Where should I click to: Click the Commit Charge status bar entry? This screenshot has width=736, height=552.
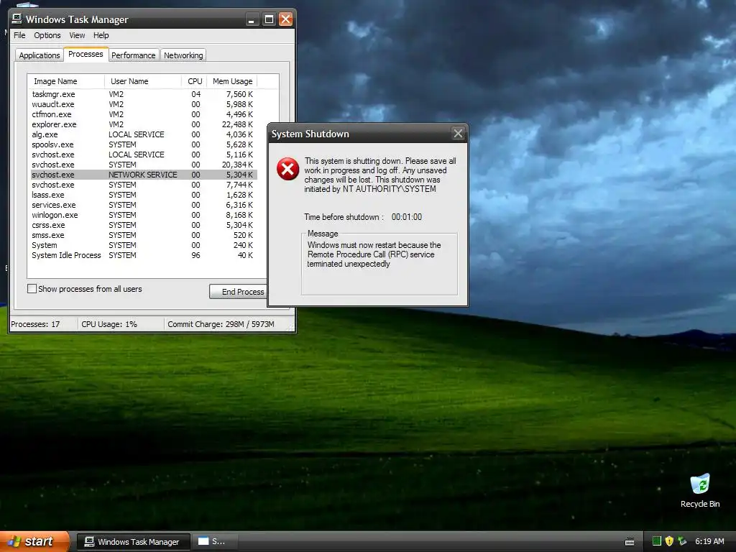221,324
